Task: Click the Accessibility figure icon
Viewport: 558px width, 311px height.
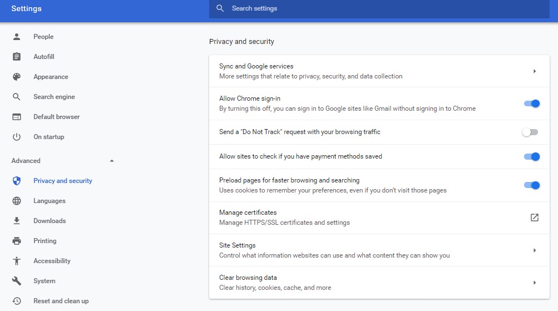Action: tap(16, 261)
